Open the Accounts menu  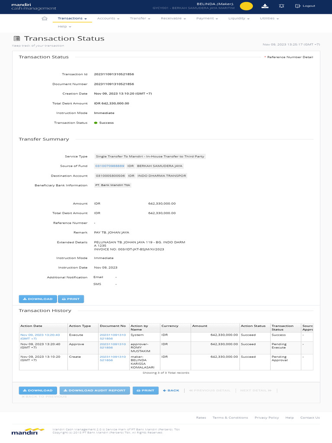tap(108, 18)
